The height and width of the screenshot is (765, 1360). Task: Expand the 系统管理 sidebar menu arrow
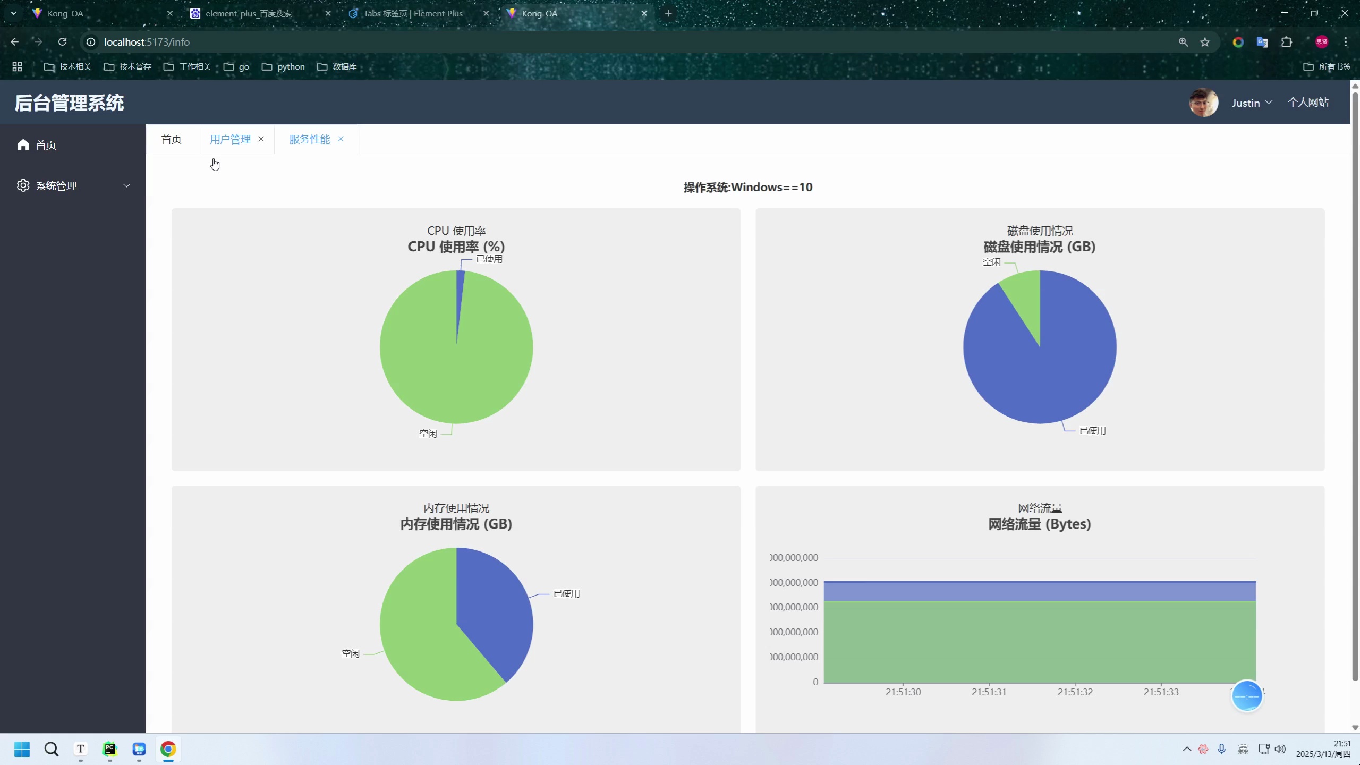point(126,185)
